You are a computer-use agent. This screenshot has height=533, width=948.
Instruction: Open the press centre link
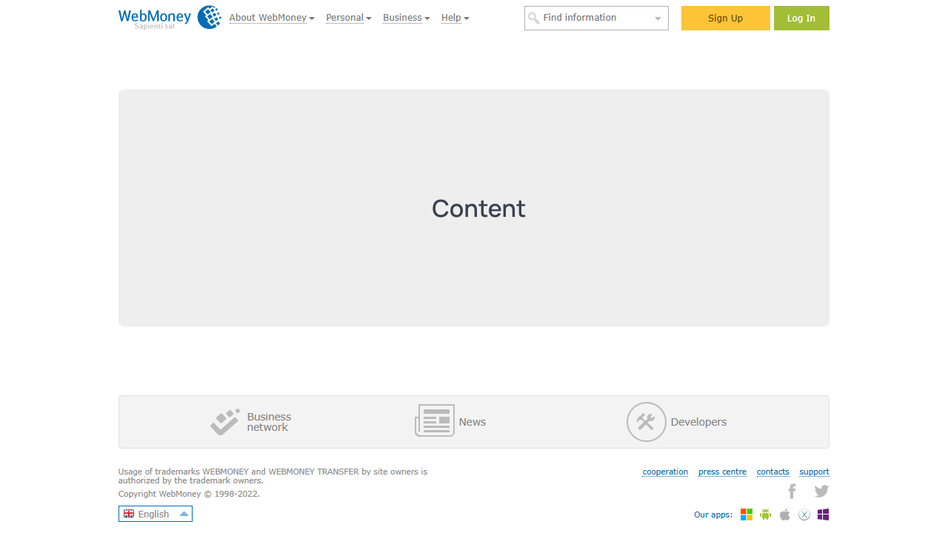(722, 472)
